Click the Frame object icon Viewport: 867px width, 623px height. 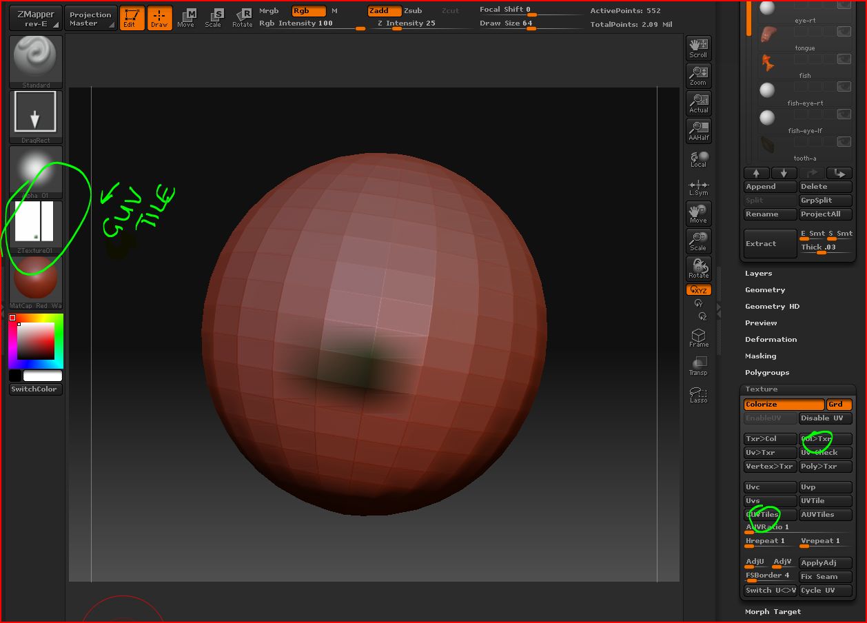coord(698,337)
